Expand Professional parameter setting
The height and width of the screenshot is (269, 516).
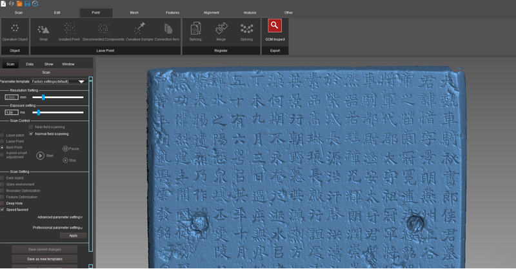[58, 228]
